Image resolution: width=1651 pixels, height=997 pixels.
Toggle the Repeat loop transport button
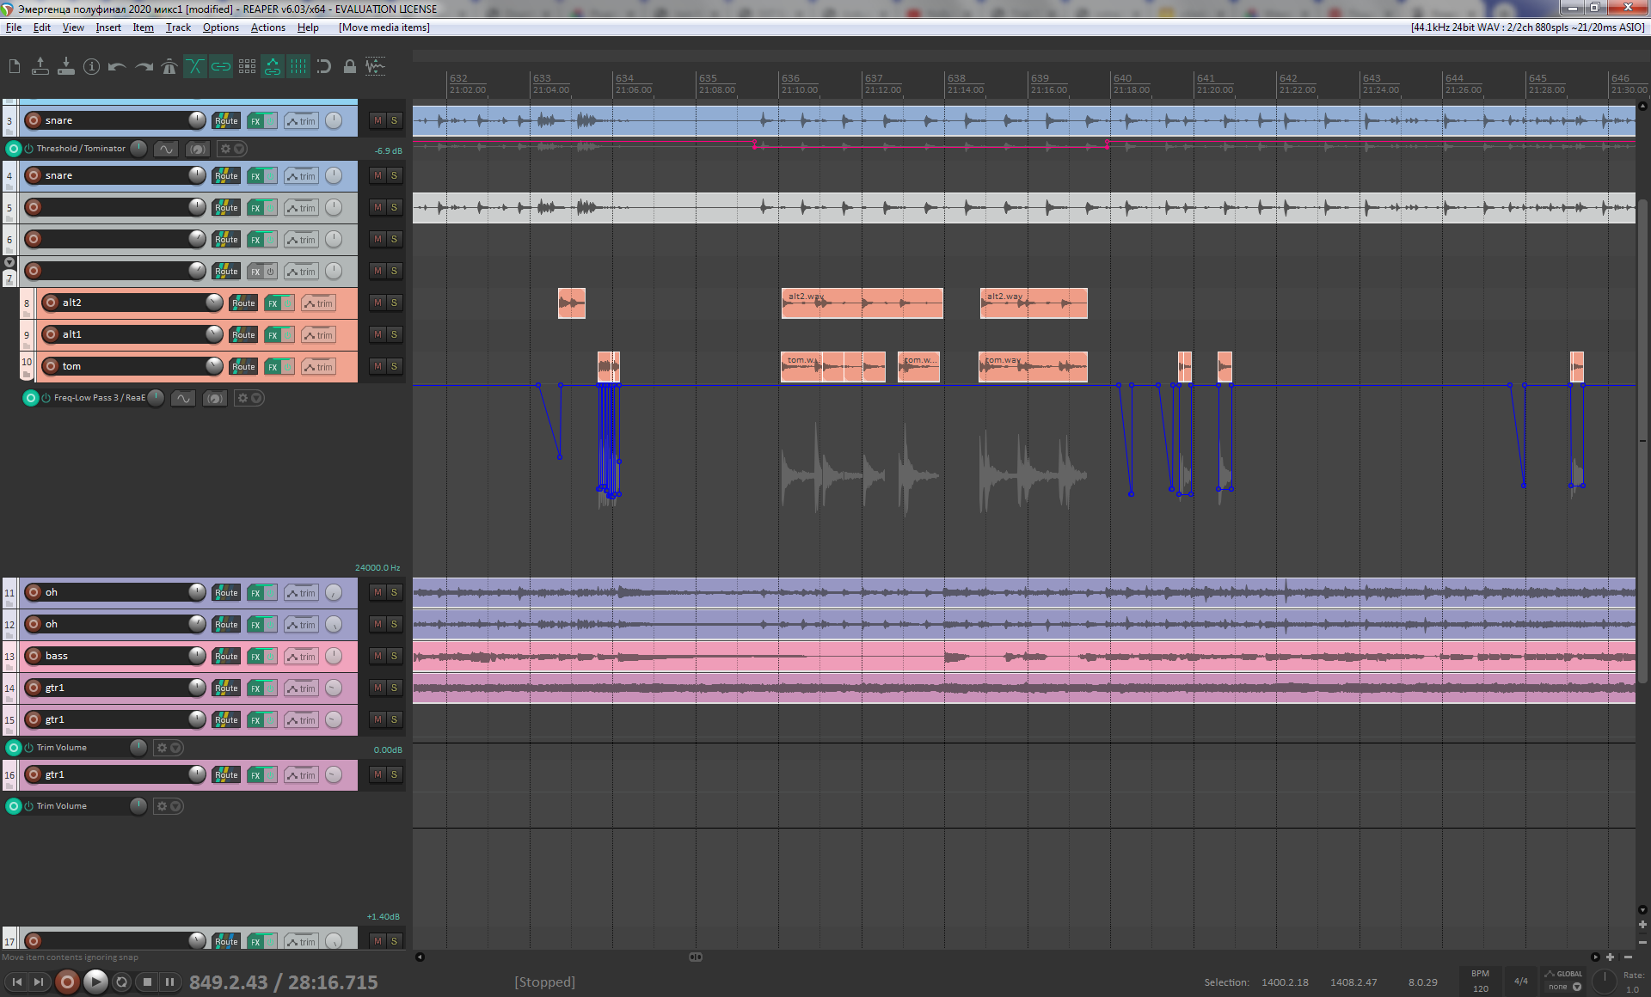pos(122,982)
